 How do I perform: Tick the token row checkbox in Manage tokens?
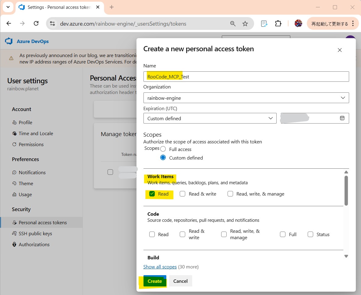[110, 172]
